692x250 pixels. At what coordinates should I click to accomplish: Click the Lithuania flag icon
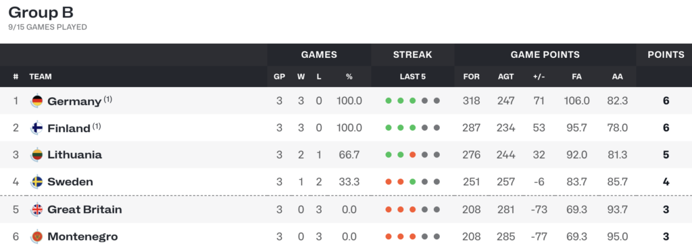point(36,155)
